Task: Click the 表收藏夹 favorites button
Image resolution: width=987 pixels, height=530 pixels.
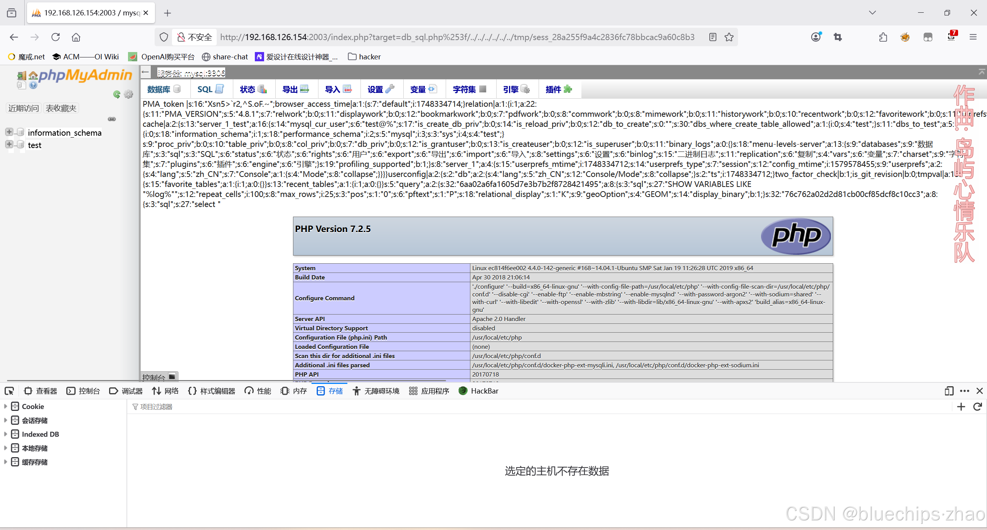Action: pos(61,108)
